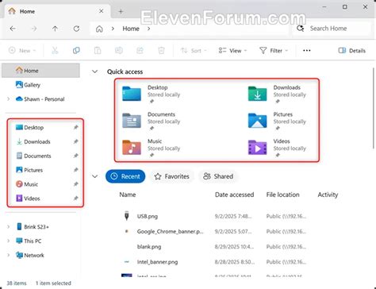Collapse the Quick access section
376x289 pixels.
94,71
